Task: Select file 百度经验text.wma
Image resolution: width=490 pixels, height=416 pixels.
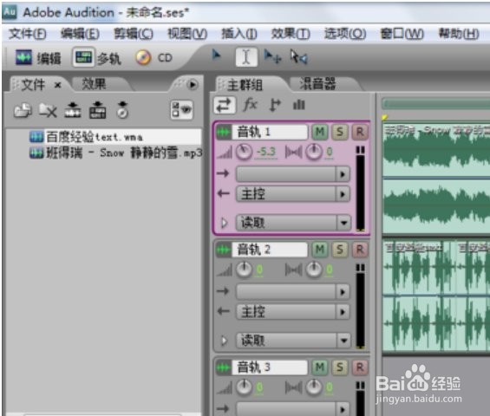Action: (114, 137)
